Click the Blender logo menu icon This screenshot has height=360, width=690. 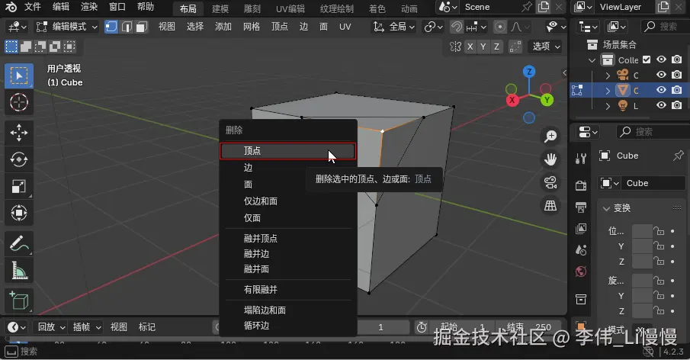pyautogui.click(x=11, y=7)
